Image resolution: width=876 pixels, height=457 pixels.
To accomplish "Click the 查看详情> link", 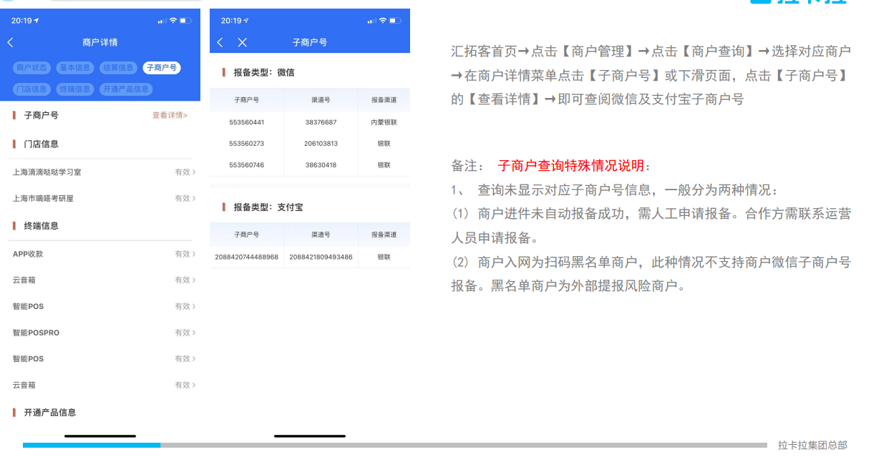I will pyautogui.click(x=170, y=115).
